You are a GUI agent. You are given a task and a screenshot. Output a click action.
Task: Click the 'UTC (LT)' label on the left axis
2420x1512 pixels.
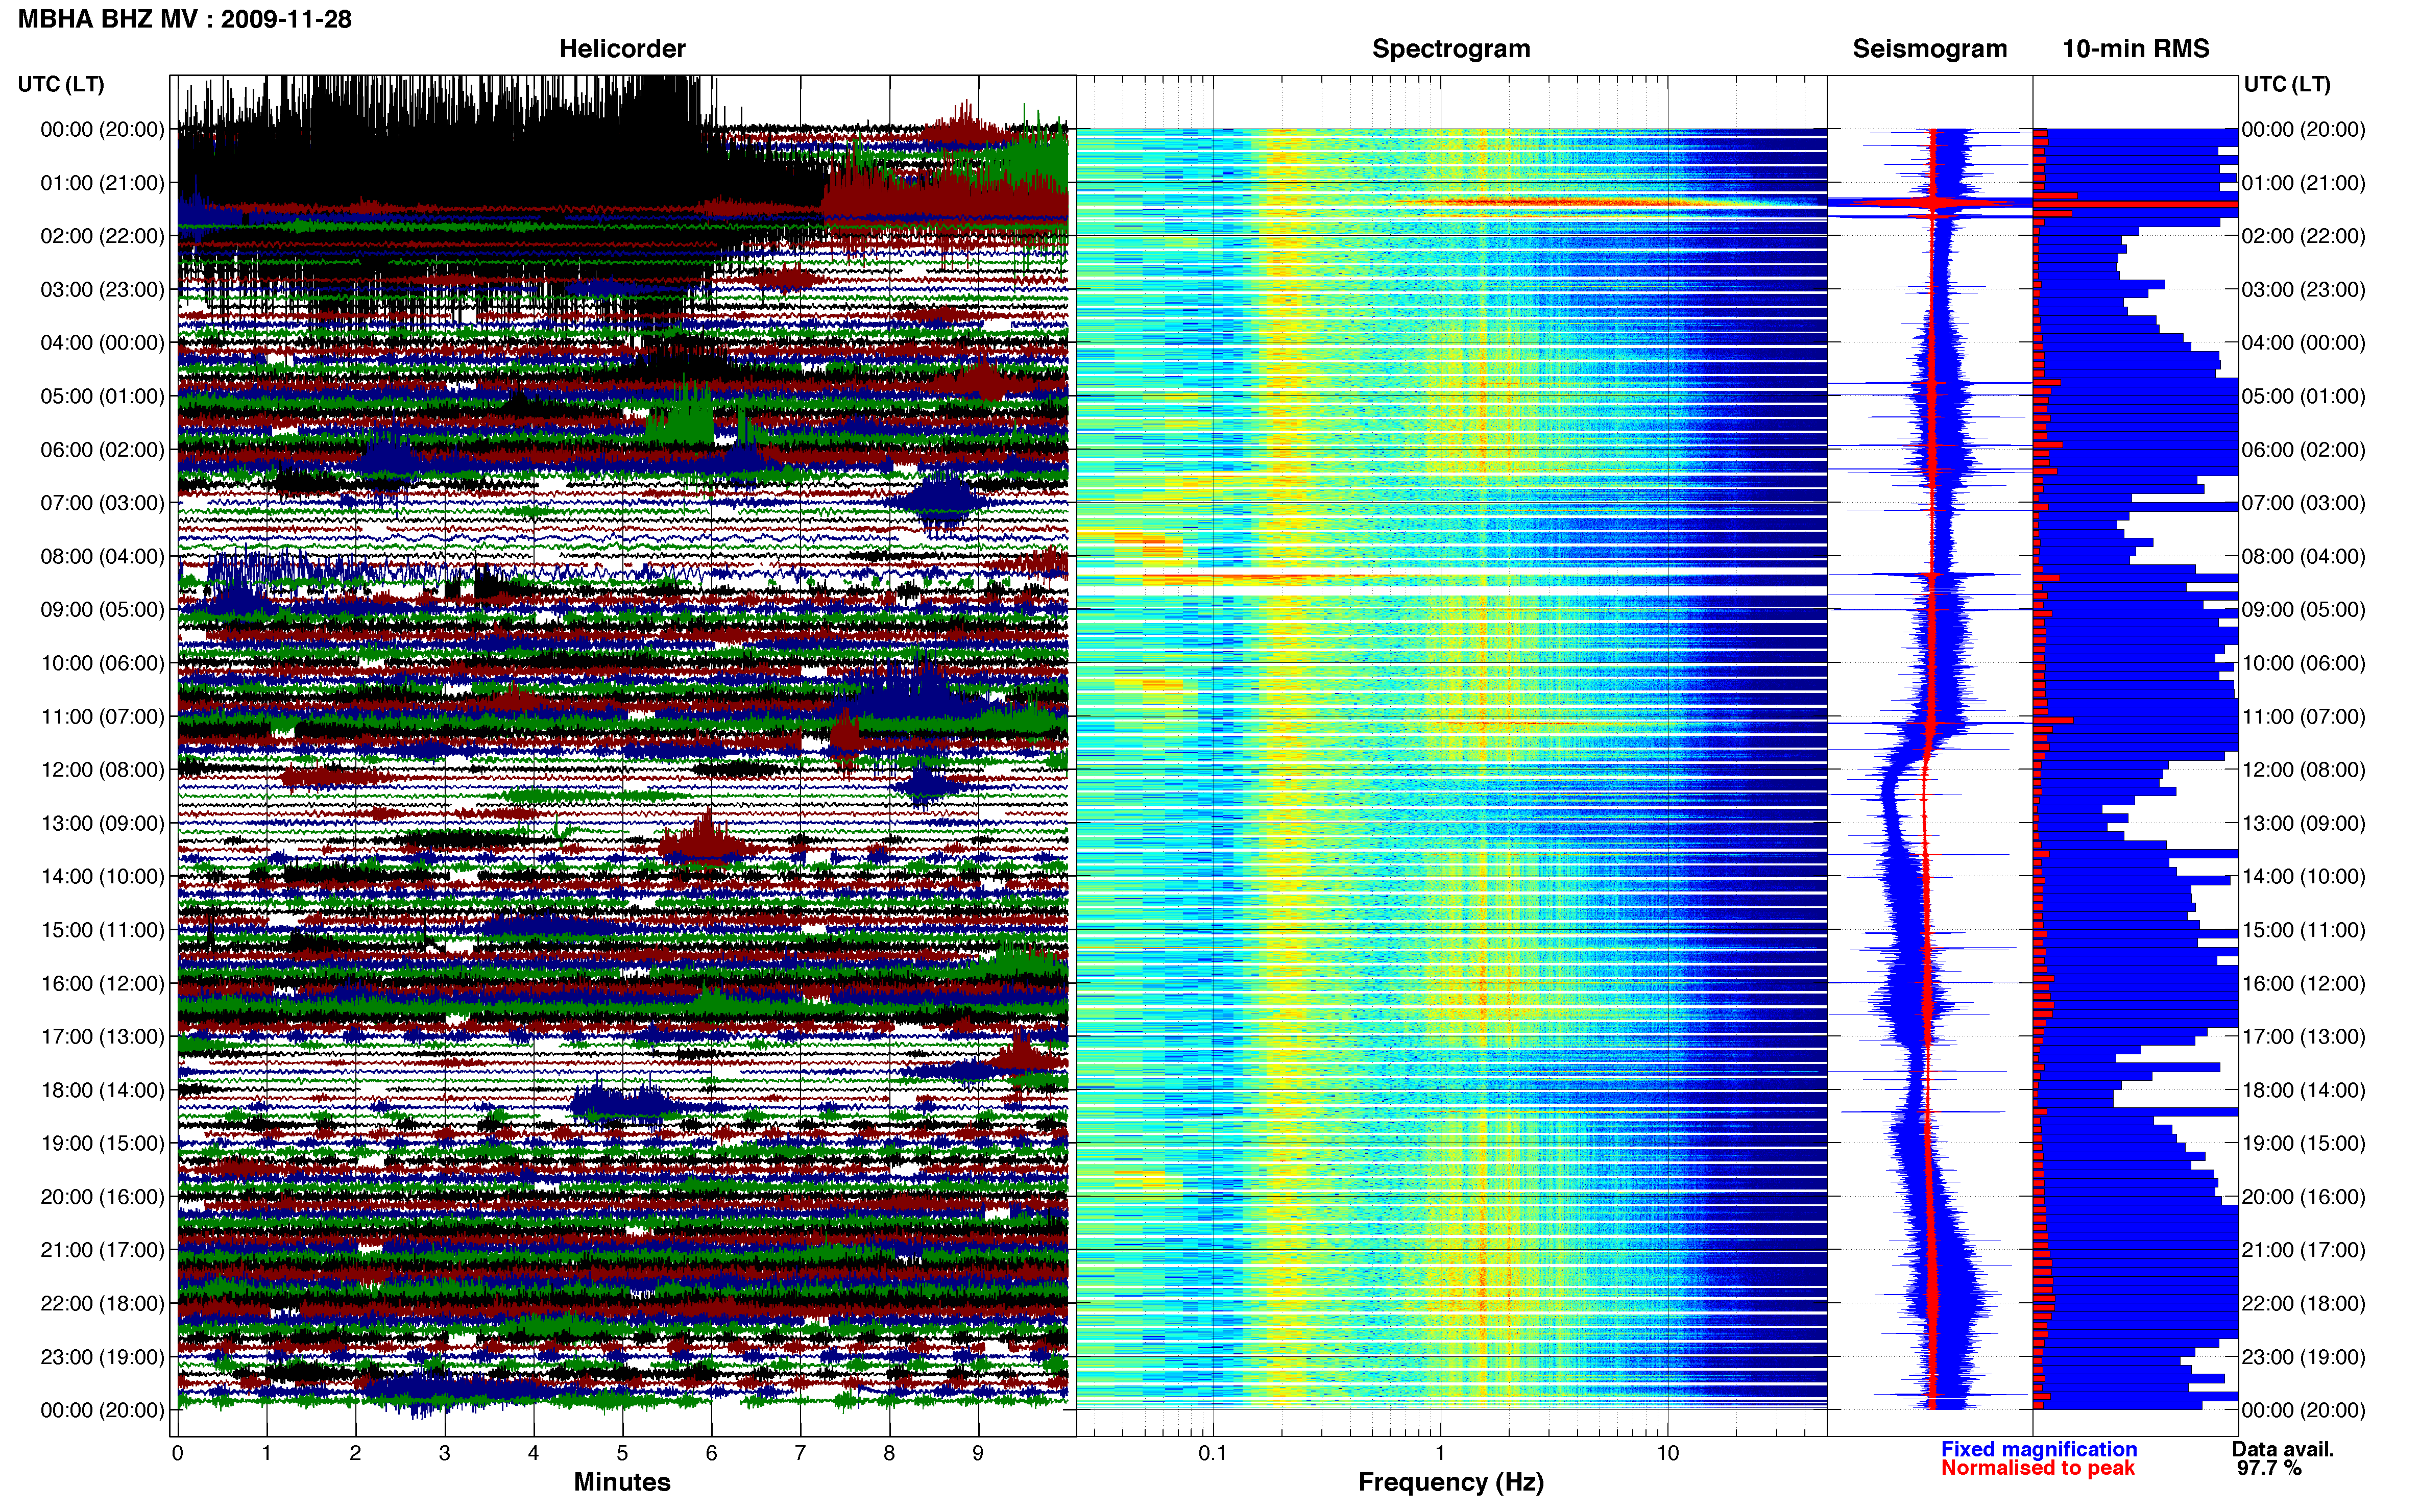point(61,84)
